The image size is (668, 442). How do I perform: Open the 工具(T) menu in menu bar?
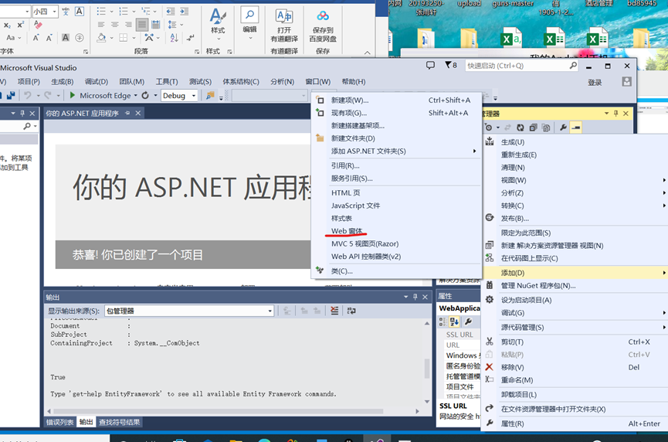(167, 81)
